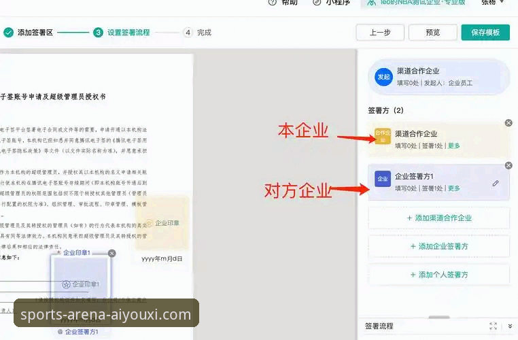Click document title 子签账号申请及超级管理员授权书
The width and height of the screenshot is (518, 340).
click(53, 97)
